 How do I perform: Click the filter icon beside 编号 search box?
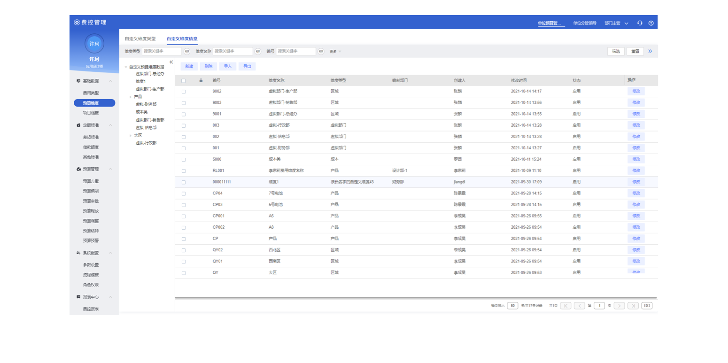pyautogui.click(x=321, y=52)
